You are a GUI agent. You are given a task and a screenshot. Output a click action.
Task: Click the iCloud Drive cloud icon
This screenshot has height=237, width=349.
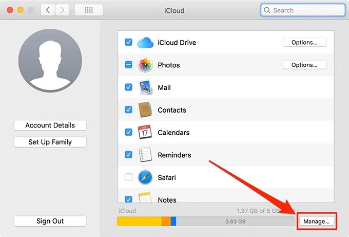click(x=145, y=42)
